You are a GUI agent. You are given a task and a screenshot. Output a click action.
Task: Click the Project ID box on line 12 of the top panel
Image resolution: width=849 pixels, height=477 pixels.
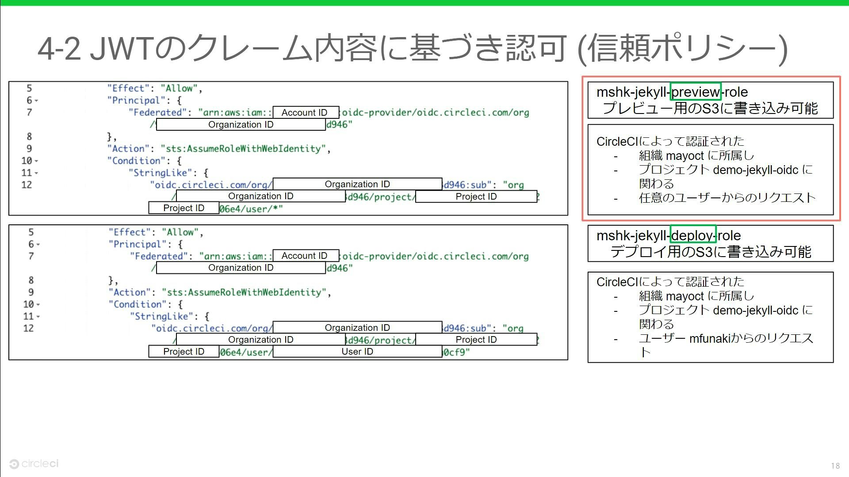(476, 197)
